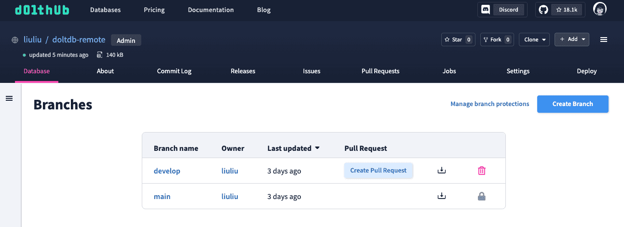Click the lock icon on main branch
Viewport: 624px width, 227px height.
tap(481, 196)
